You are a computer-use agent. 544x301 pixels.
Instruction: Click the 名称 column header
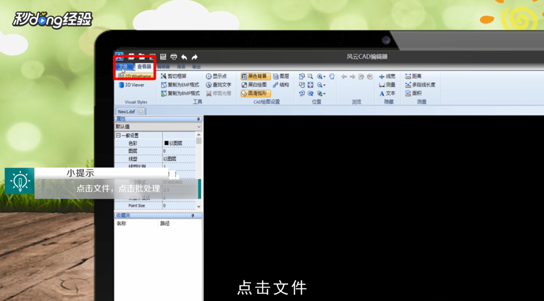(121, 224)
